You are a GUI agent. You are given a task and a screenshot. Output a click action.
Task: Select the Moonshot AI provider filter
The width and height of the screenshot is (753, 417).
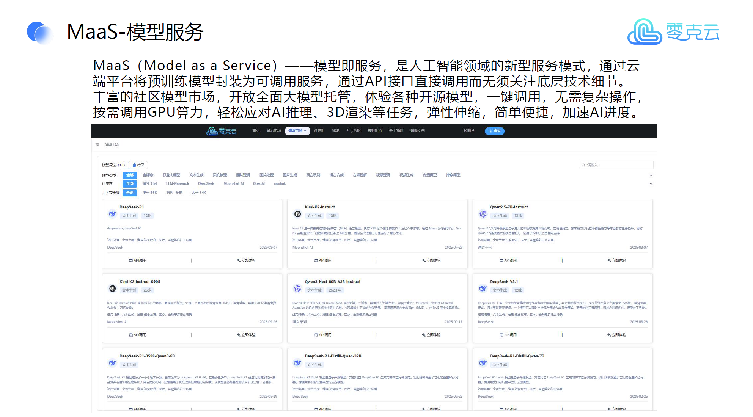pyautogui.click(x=233, y=184)
